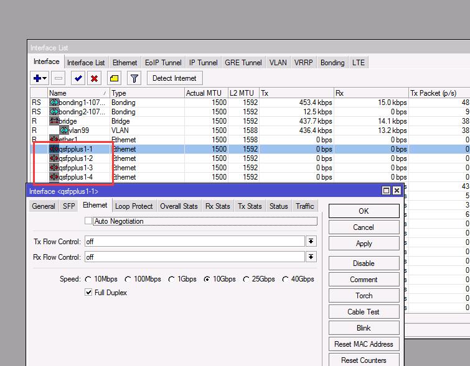The image size is (470, 366).
Task: Disable interface with the red X icon
Action: [x=94, y=78]
